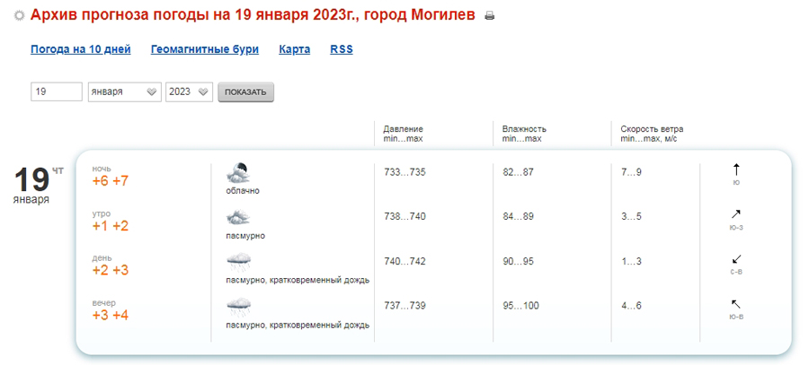The height and width of the screenshot is (365, 809).
Task: Click the sun icon before the heading
Action: point(20,15)
